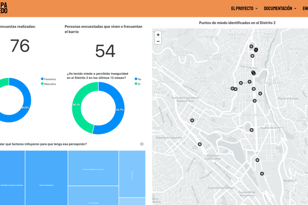Click the Villa de la Cruz map label
Image resolution: width=308 pixels, height=205 pixels.
click(x=182, y=54)
